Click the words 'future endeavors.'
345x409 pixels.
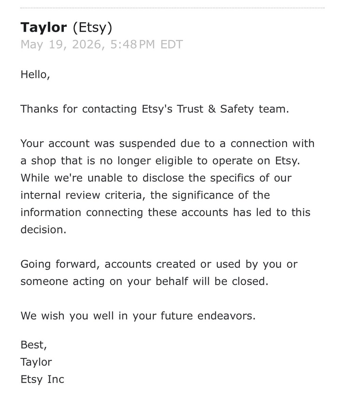coord(208,316)
